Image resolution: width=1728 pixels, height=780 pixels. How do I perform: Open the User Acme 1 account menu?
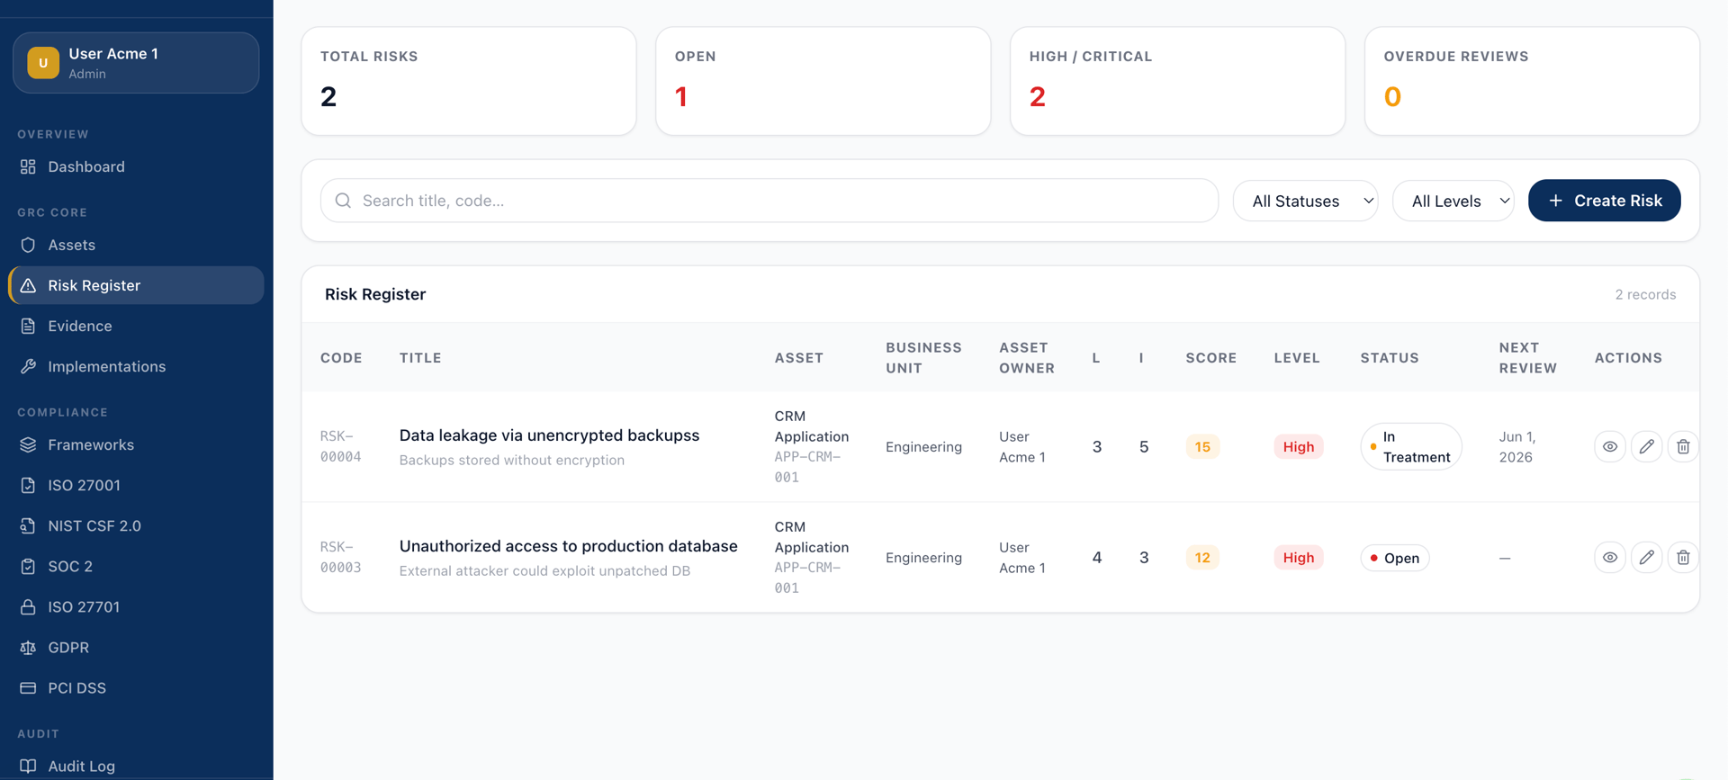point(136,63)
